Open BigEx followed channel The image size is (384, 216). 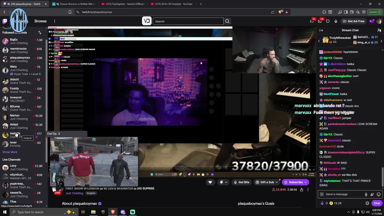pyautogui.click(x=22, y=41)
